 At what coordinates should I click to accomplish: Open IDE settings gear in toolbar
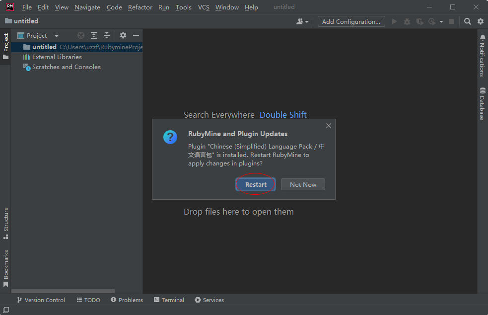pyautogui.click(x=481, y=21)
